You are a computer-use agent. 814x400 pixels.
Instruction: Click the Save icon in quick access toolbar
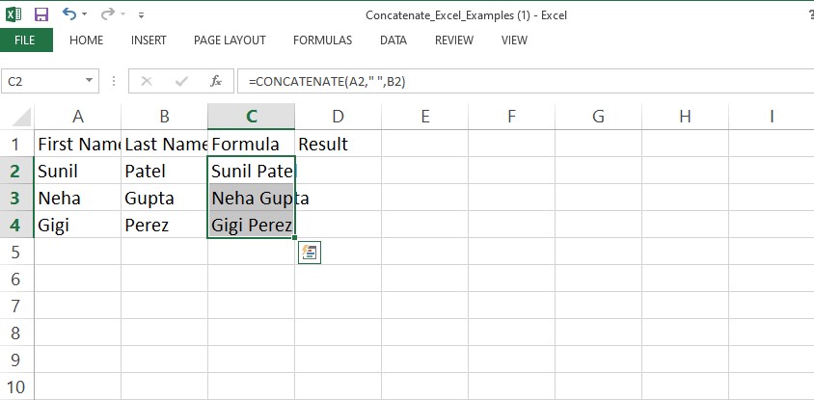coord(41,14)
